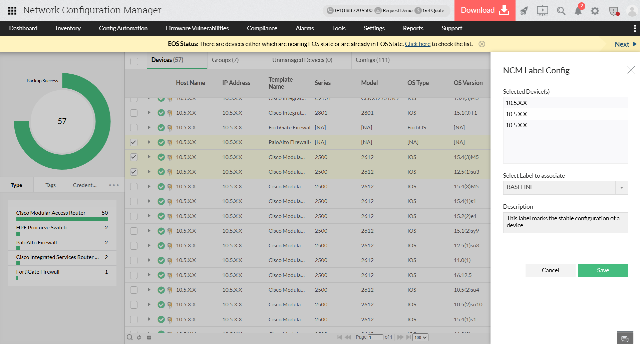
Task: Toggle the select-all devices checkbox
Action: [134, 61]
